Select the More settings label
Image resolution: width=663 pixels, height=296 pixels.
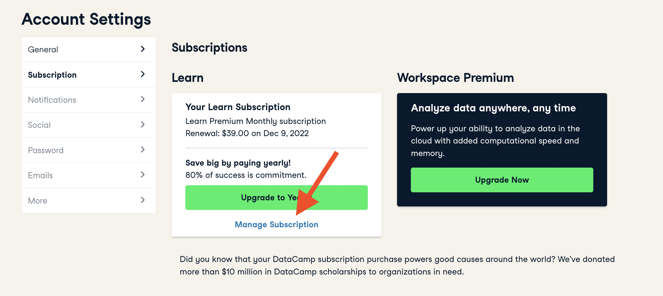(x=38, y=201)
